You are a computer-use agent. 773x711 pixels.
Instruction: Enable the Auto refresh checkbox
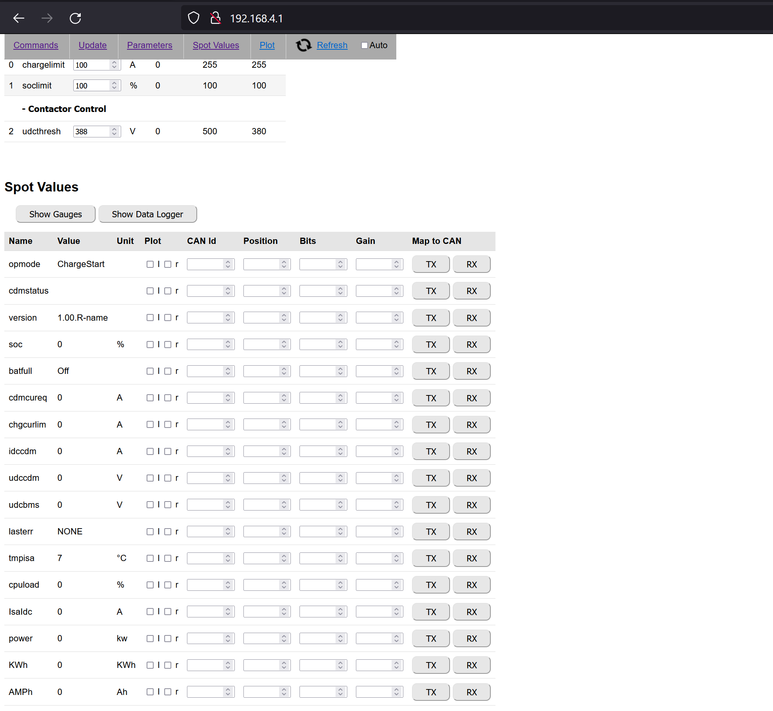tap(365, 45)
